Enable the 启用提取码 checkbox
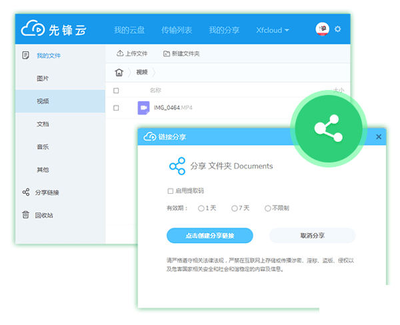 click(x=171, y=191)
